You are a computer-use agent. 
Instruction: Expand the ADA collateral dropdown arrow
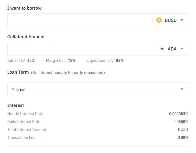182,49
